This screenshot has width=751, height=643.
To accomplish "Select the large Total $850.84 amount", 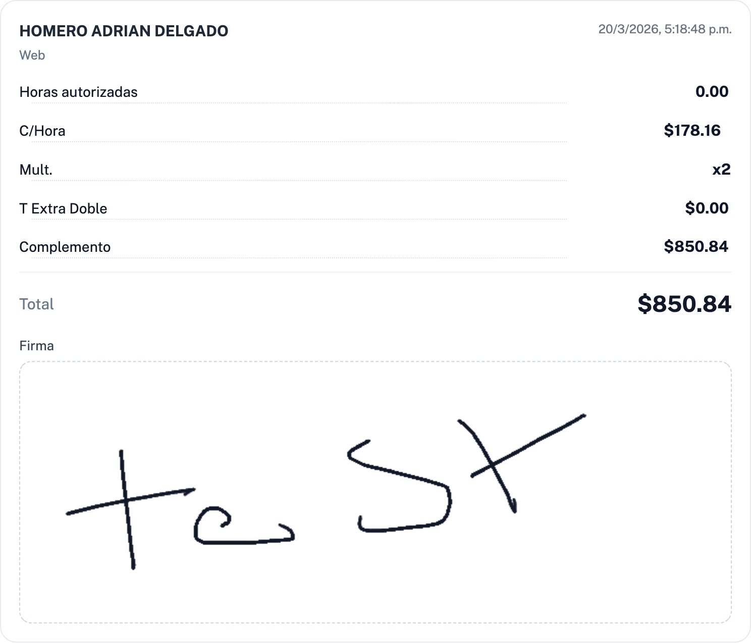I will [x=684, y=304].
